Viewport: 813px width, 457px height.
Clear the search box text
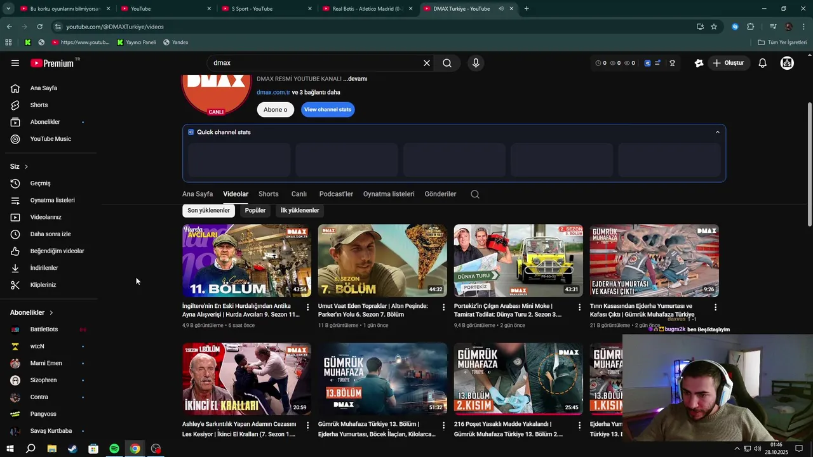coord(427,63)
